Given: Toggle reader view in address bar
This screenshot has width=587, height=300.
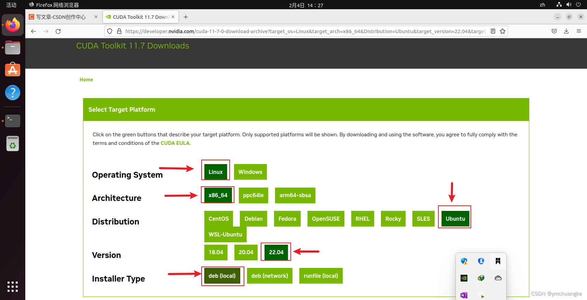Looking at the screenshot, I should 493,31.
